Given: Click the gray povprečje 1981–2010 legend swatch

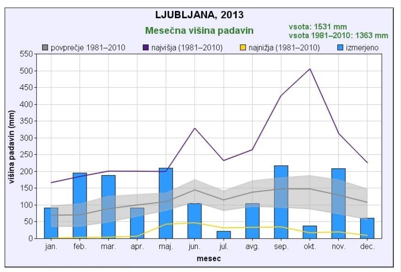Looking at the screenshot, I should pyautogui.click(x=45, y=48).
